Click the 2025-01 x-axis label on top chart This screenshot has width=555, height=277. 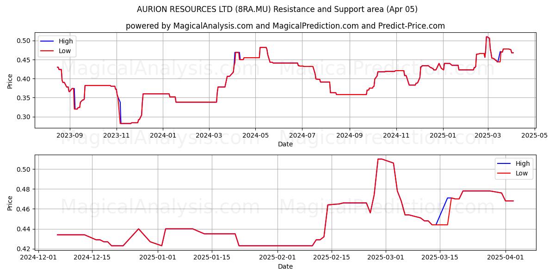tap(443, 135)
